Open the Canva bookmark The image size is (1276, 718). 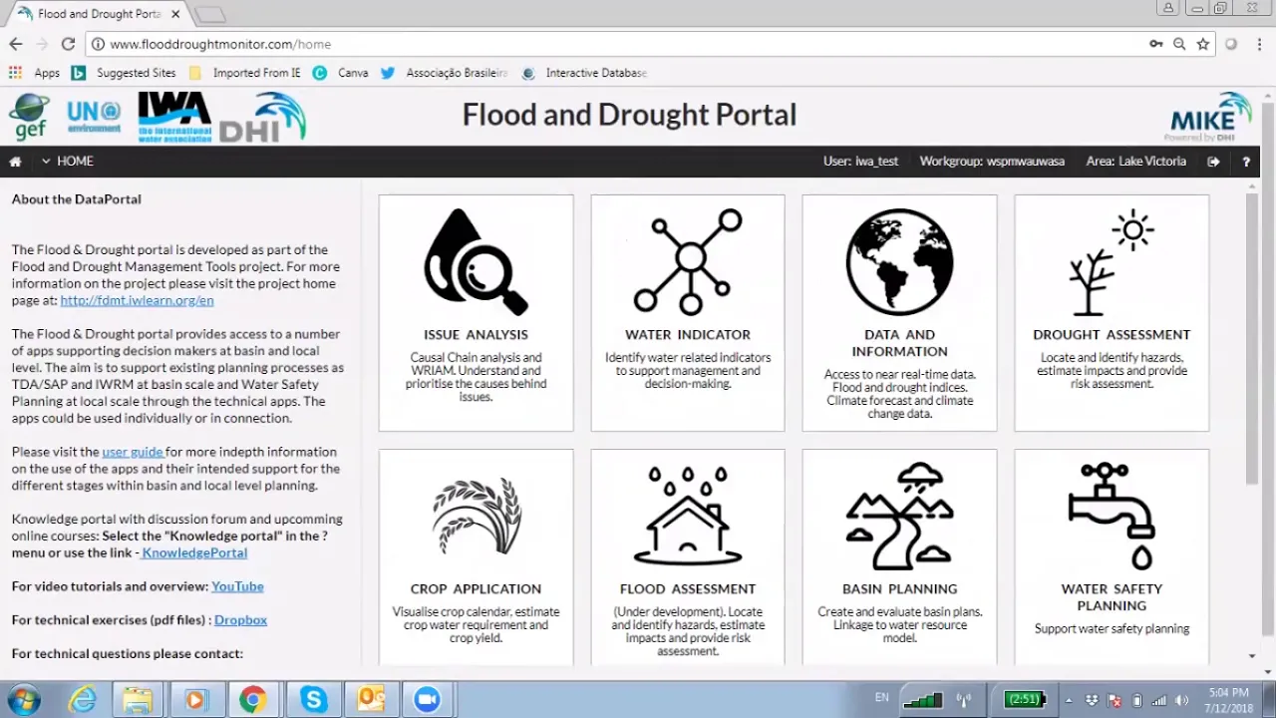341,73
